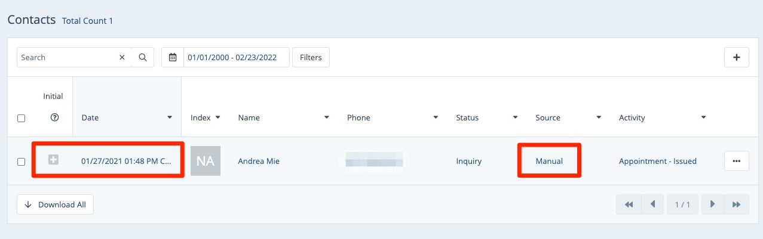Open the Status column dropdown arrow
This screenshot has height=239, width=763.
click(515, 117)
